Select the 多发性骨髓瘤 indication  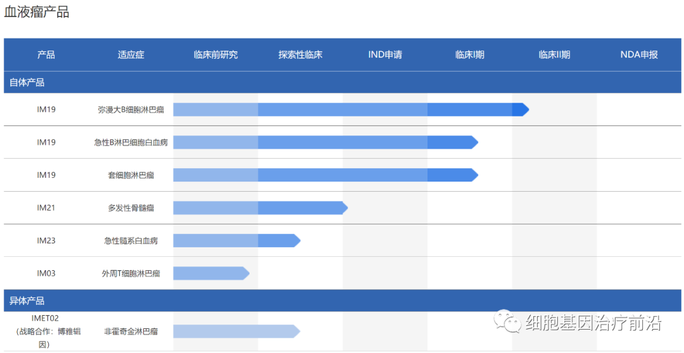131,208
